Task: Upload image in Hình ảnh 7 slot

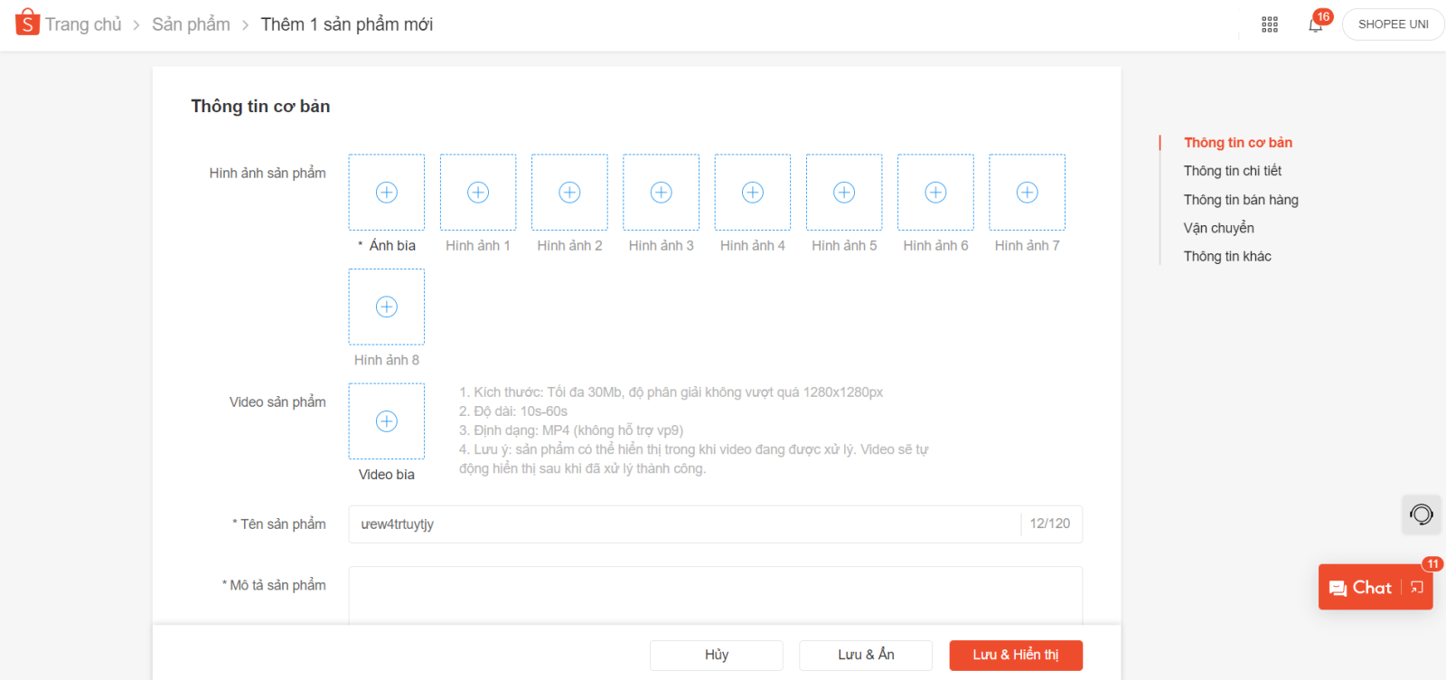Action: click(x=1027, y=193)
